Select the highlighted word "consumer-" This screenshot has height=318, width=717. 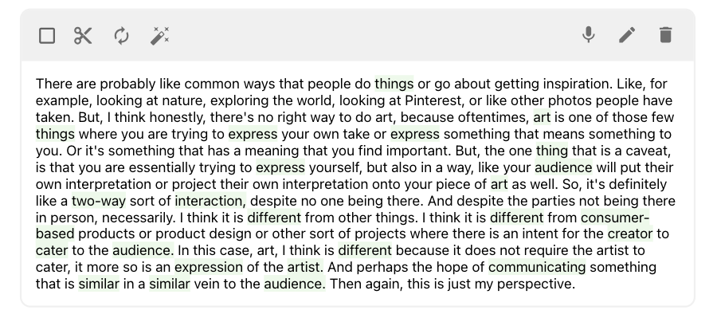pyautogui.click(x=615, y=217)
